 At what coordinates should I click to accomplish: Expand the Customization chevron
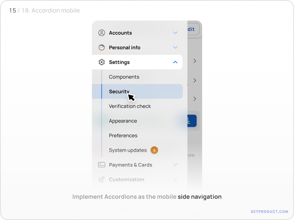click(175, 179)
